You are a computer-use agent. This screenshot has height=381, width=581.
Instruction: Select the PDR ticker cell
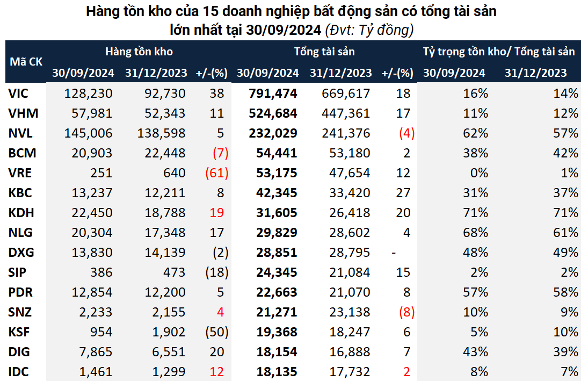coord(20,292)
